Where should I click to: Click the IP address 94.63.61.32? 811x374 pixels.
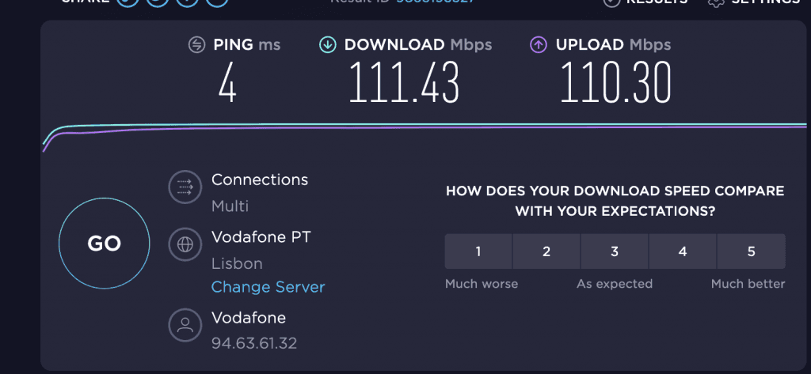[254, 344]
